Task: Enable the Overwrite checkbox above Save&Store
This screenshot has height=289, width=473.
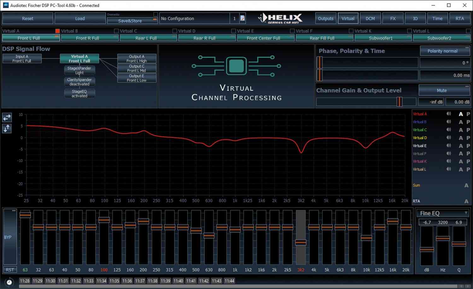Action: tap(155, 14)
